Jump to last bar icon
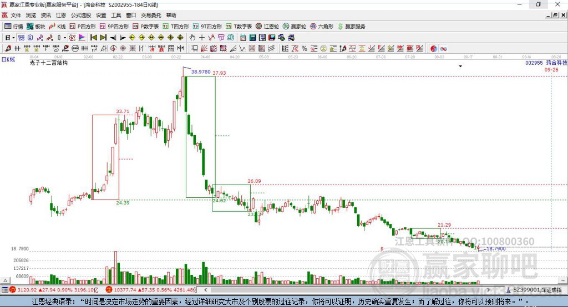Screen dimensions: 568x307 tap(103, 38)
